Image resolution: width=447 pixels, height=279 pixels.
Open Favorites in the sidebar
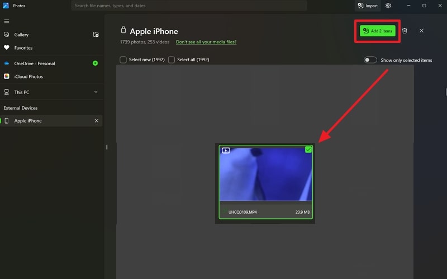(23, 48)
